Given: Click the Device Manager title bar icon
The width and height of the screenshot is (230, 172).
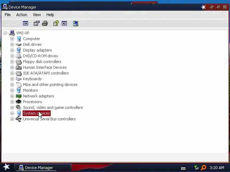Looking at the screenshot, I should (x=5, y=7).
